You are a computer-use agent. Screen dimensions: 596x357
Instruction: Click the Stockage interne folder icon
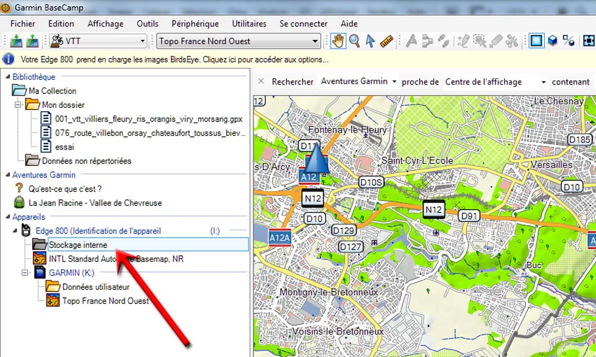[x=39, y=245]
